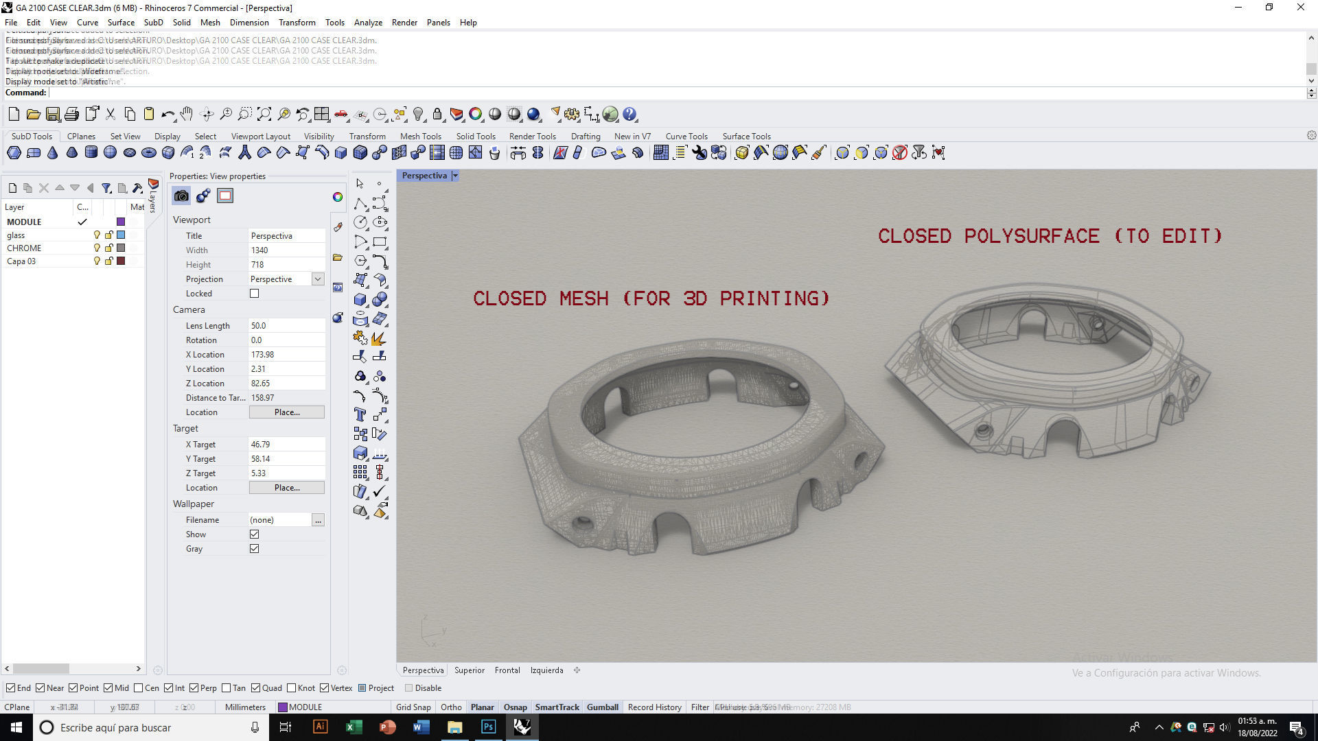Open the File menu
Image resolution: width=1318 pixels, height=741 pixels.
tap(11, 23)
